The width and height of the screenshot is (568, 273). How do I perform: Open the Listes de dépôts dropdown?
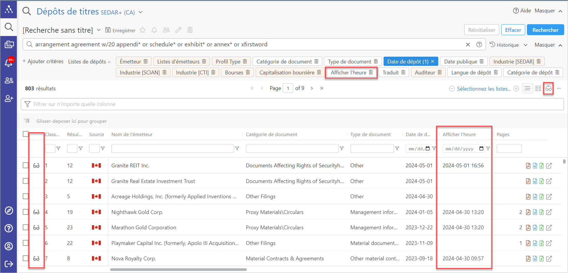tap(89, 61)
